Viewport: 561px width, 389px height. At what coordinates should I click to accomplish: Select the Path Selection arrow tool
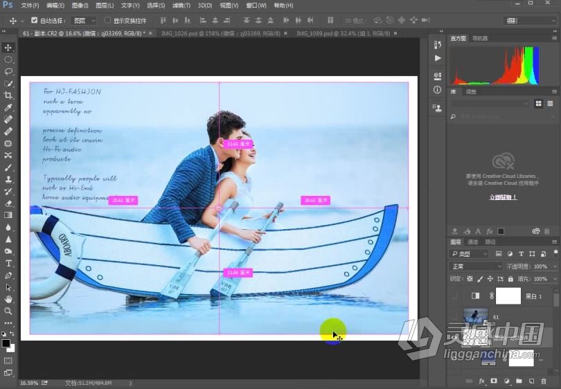pyautogui.click(x=8, y=287)
